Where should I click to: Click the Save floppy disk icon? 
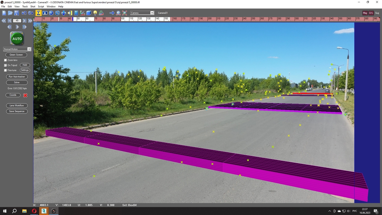tap(16, 13)
